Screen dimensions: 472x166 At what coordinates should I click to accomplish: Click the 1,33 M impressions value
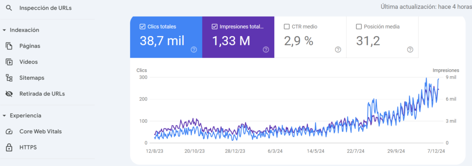point(231,41)
